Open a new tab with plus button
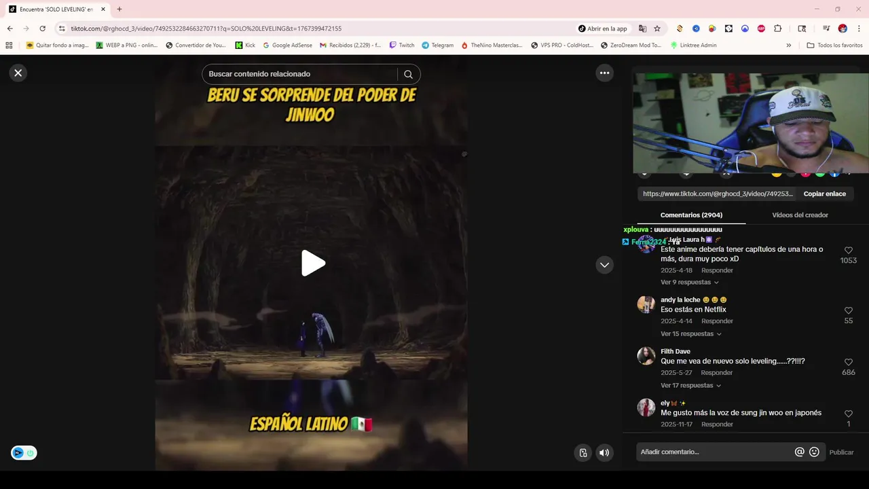 tap(119, 10)
